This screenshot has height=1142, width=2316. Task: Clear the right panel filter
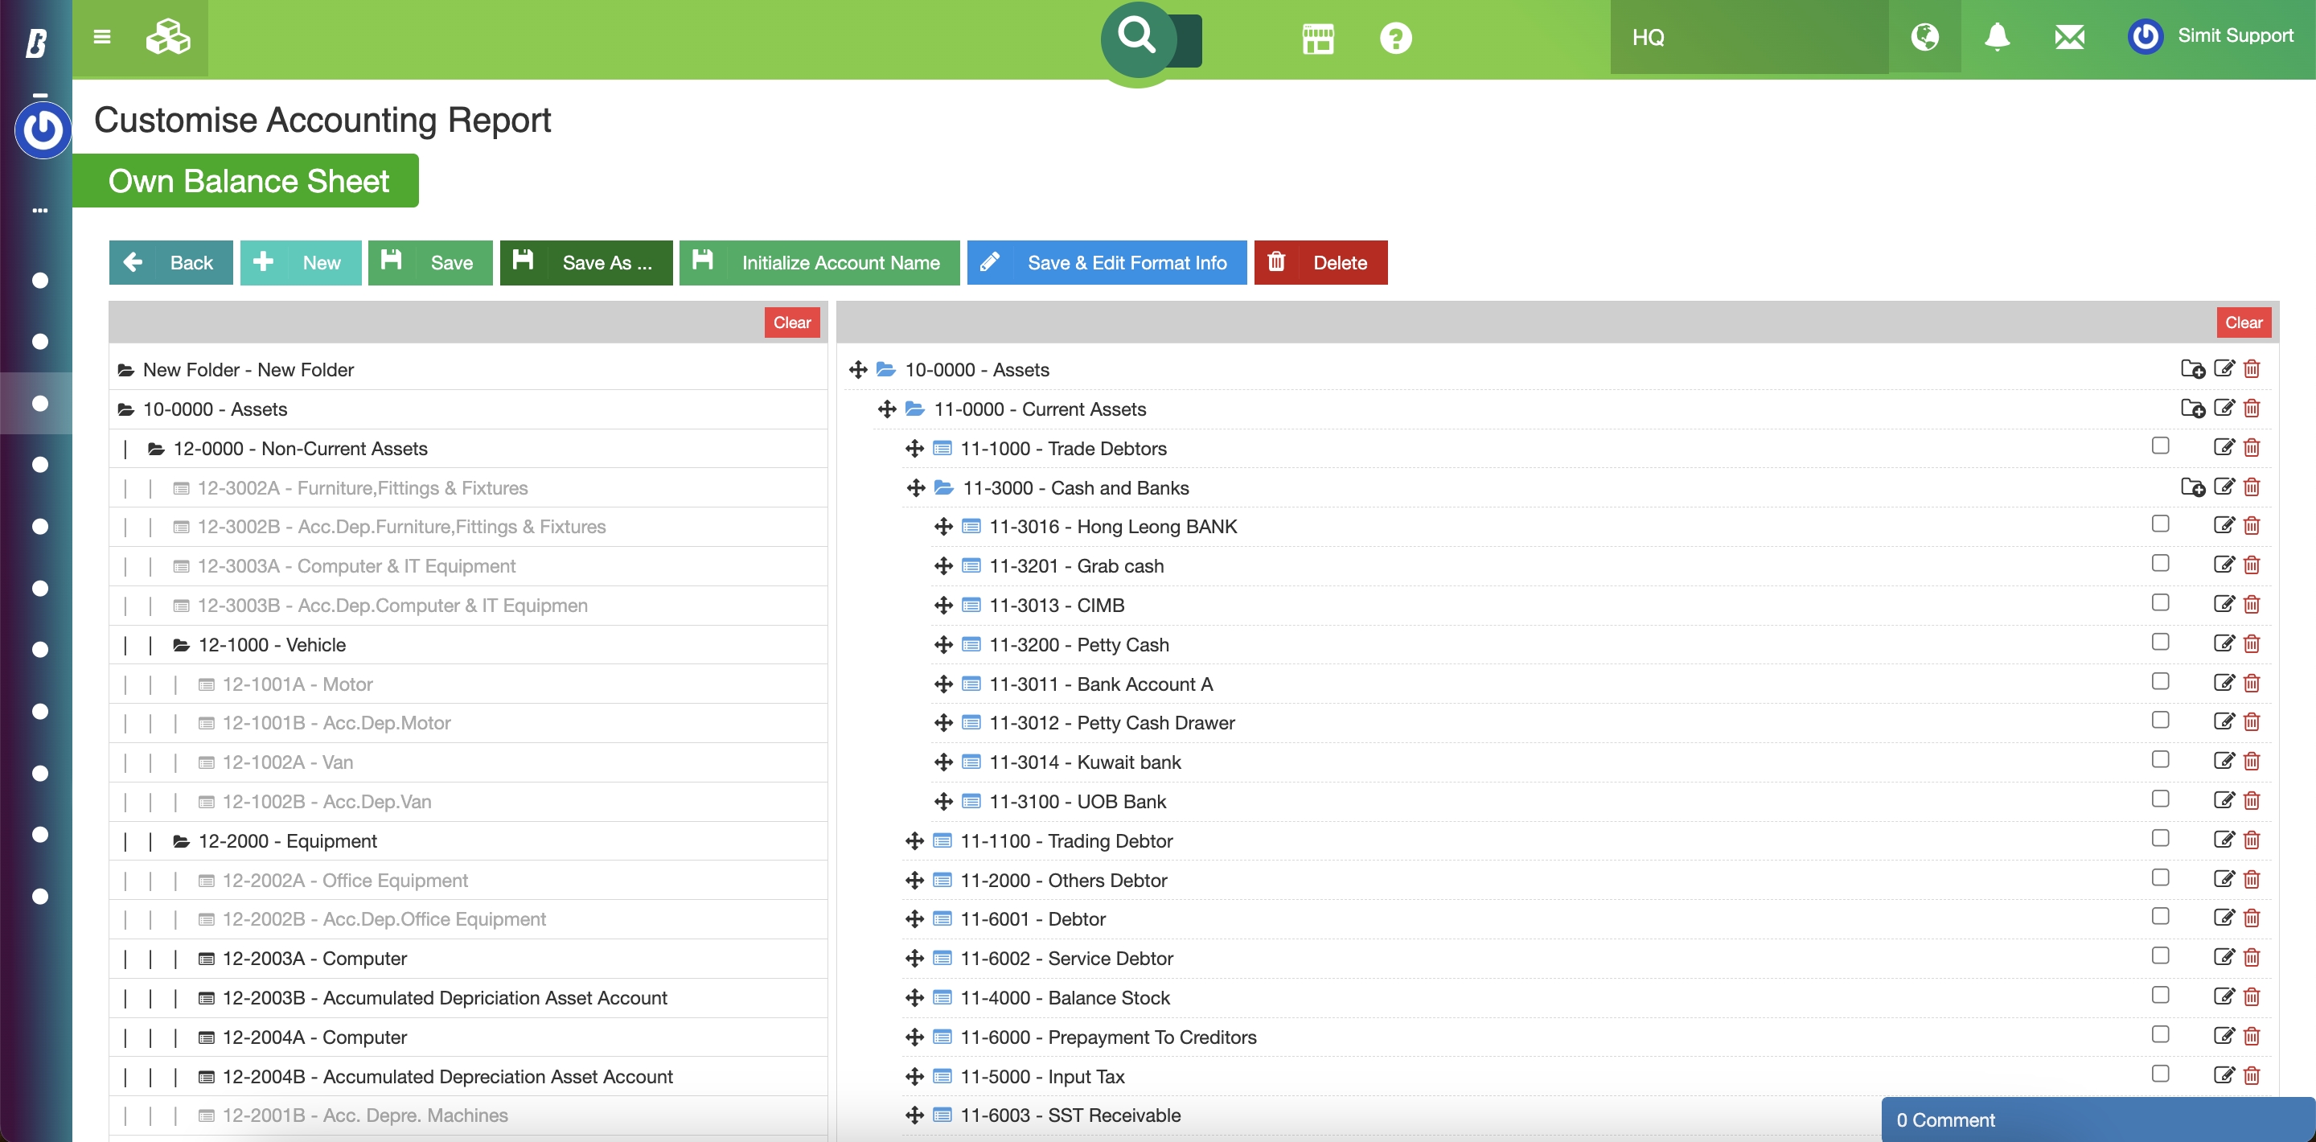coord(2243,322)
